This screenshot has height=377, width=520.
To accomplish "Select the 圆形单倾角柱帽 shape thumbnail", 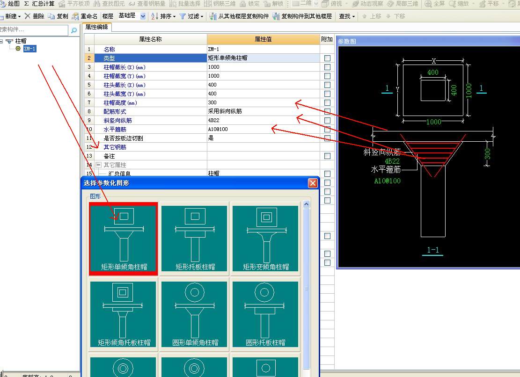I will click(x=194, y=314).
